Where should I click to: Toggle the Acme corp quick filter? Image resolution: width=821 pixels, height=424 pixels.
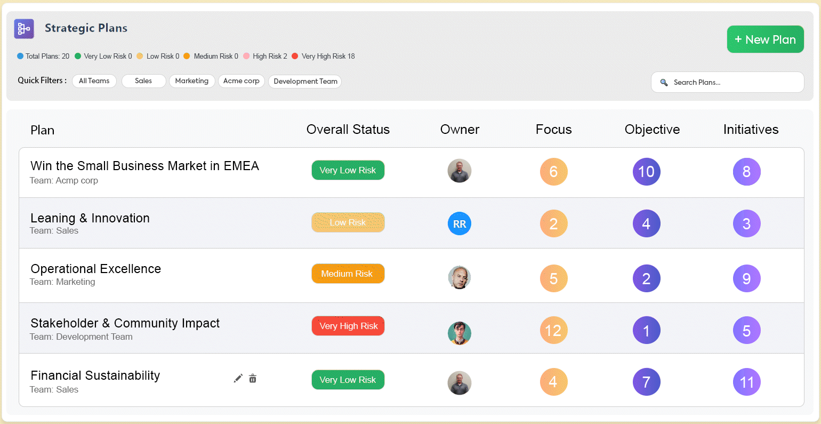242,81
